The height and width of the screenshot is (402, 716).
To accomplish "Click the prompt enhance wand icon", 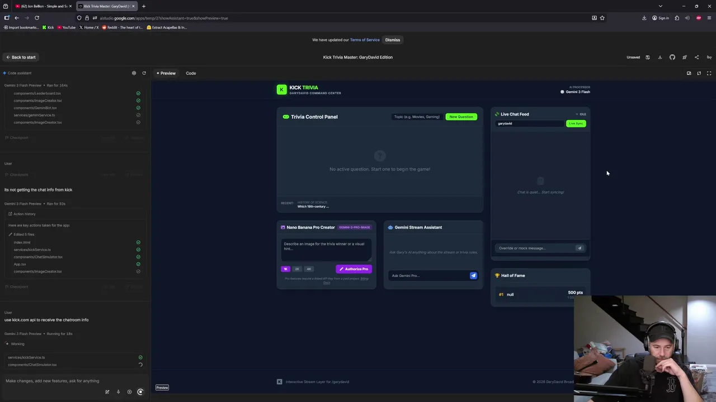I will pos(107,392).
